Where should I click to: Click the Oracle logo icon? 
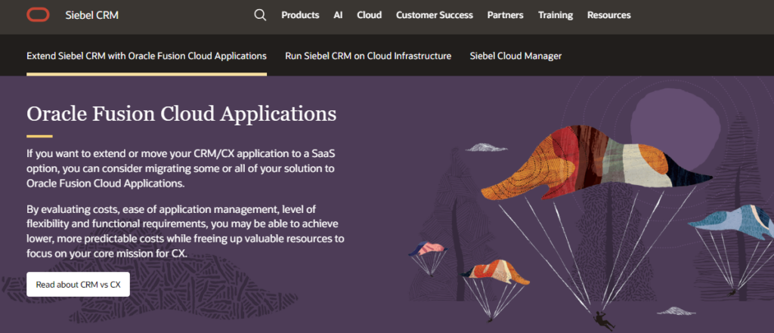(38, 15)
